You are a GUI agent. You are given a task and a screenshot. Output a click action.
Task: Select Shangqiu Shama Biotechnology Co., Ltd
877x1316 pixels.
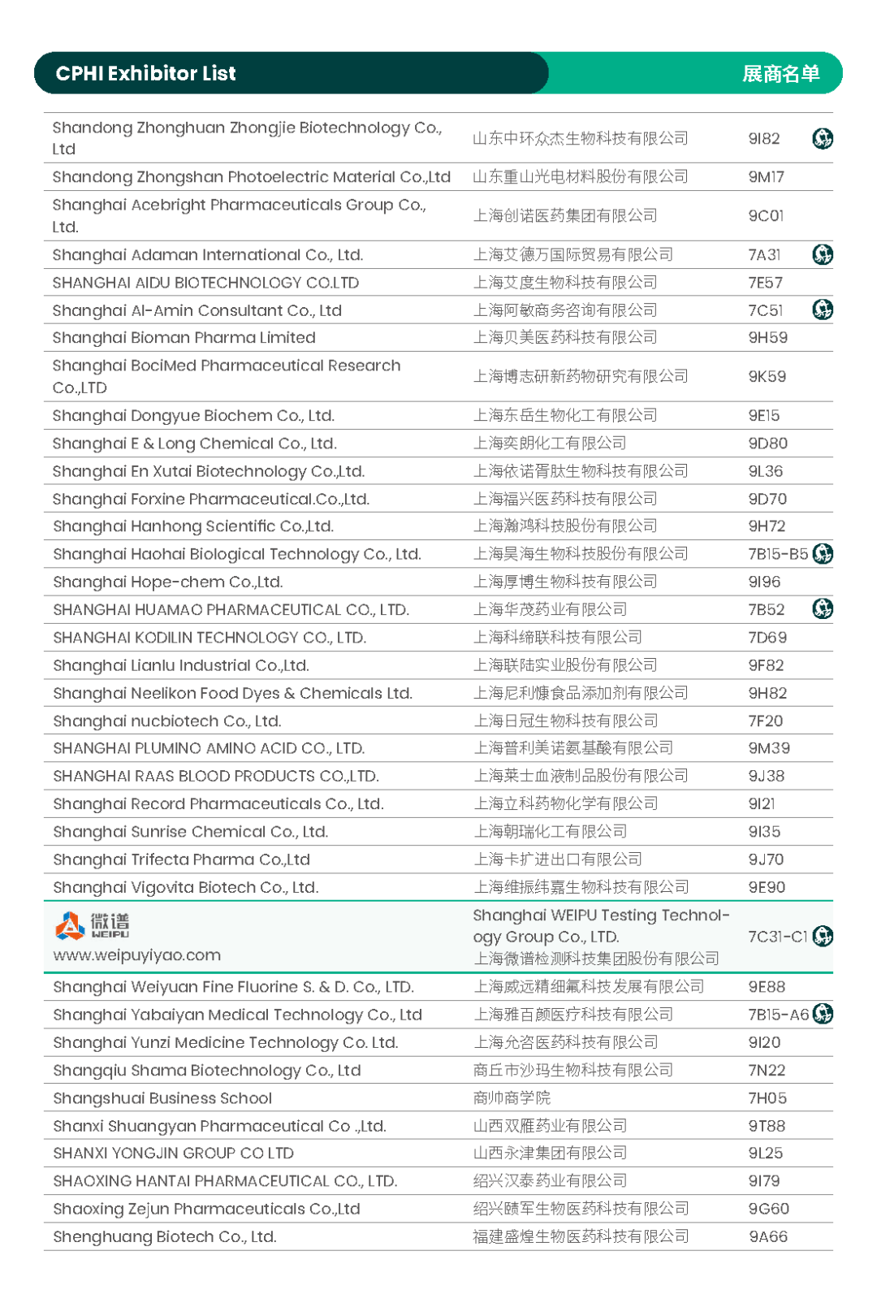tap(206, 1071)
